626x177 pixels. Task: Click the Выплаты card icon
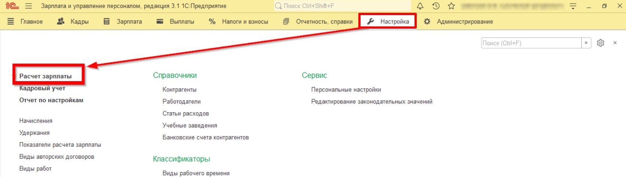click(x=160, y=22)
